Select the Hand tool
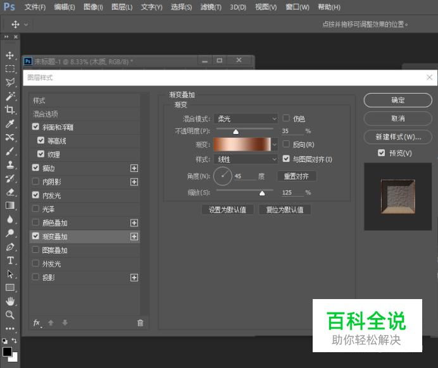 pyautogui.click(x=10, y=302)
